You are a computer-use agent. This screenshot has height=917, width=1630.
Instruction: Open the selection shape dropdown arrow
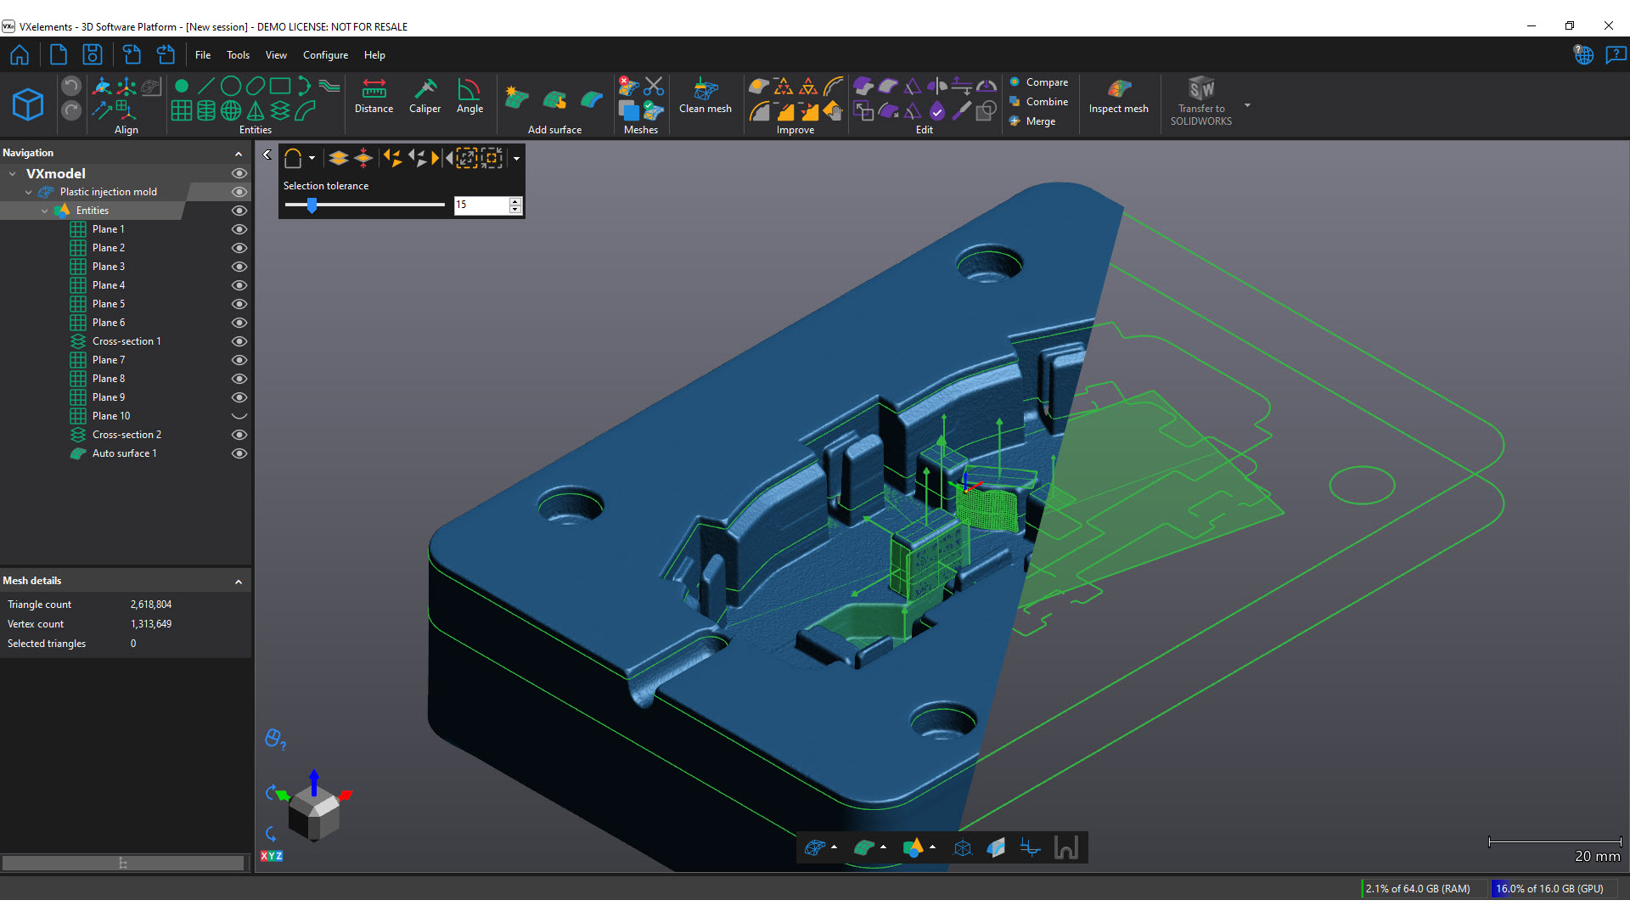click(x=312, y=158)
